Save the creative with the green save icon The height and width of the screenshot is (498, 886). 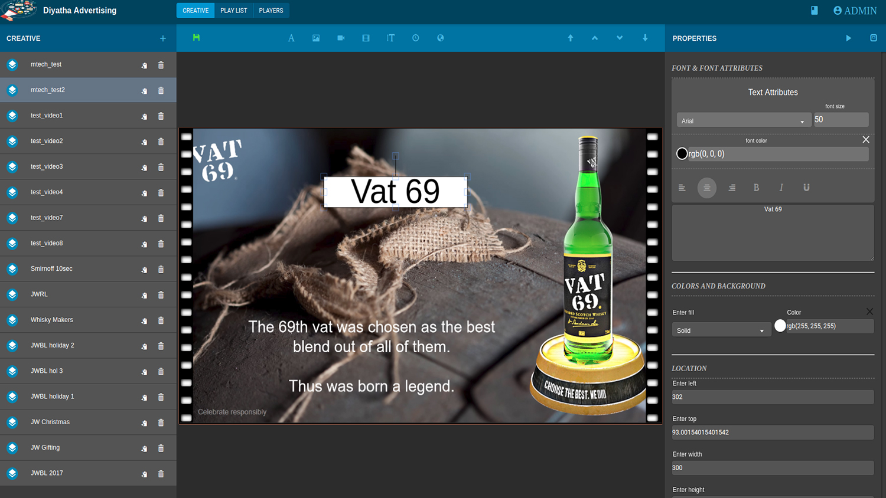tap(196, 38)
